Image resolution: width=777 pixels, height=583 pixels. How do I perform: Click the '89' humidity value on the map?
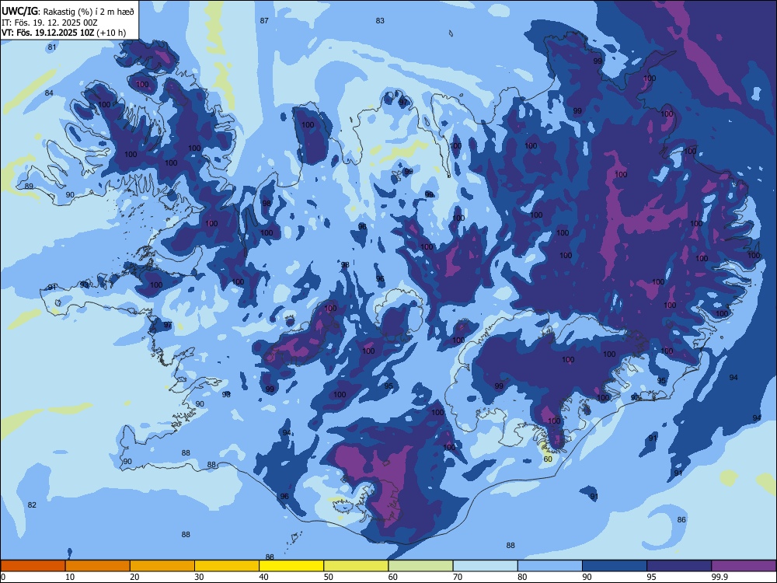coord(29,186)
